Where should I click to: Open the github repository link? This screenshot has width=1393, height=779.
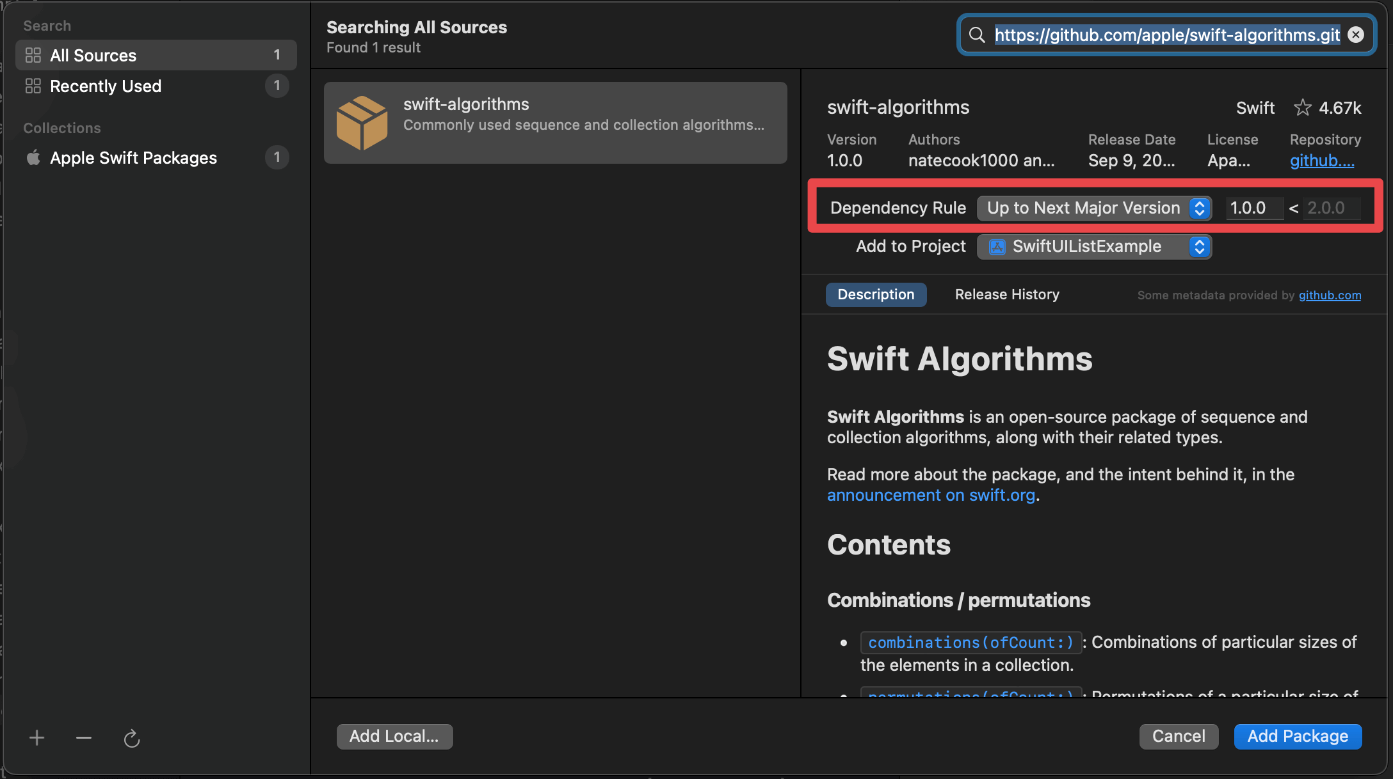click(x=1322, y=161)
